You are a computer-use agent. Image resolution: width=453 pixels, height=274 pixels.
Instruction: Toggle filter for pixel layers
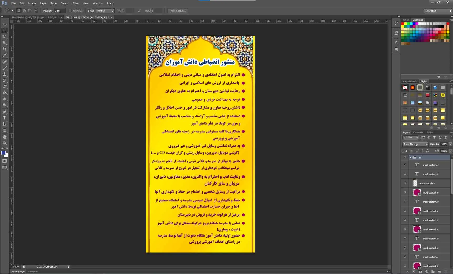pyautogui.click(x=423, y=138)
